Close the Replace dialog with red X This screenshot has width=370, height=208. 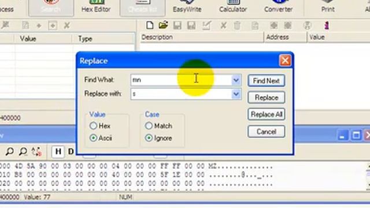click(x=285, y=61)
